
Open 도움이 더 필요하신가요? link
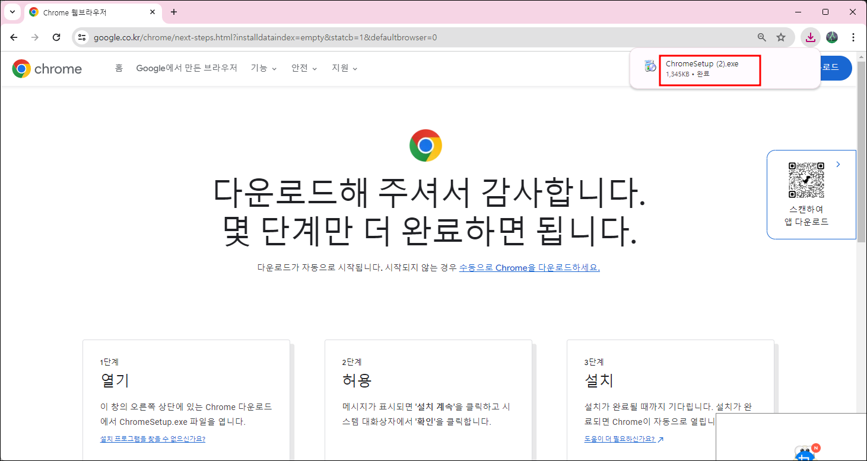(x=624, y=439)
